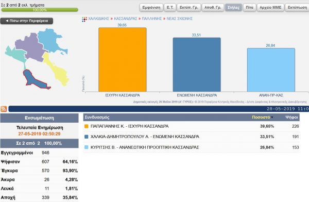This screenshot has width=309, height=202.
Task: Click the green 100% progress bar
Action: click(x=40, y=10)
